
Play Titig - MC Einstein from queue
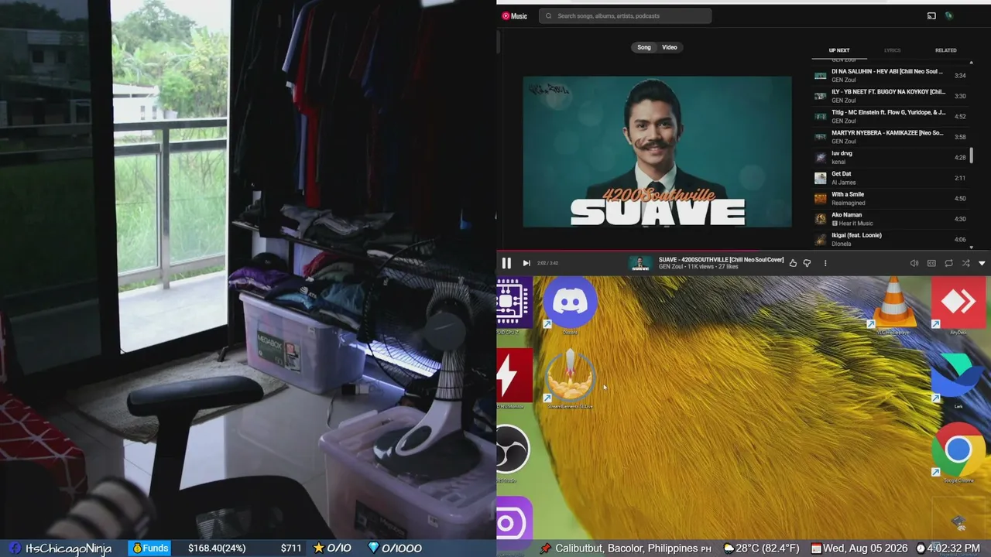click(890, 116)
